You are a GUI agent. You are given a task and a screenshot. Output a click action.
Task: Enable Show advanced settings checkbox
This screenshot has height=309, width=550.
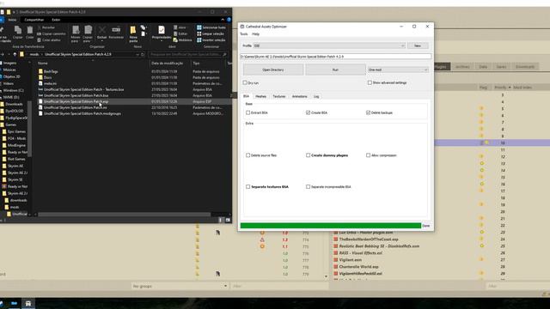point(370,82)
